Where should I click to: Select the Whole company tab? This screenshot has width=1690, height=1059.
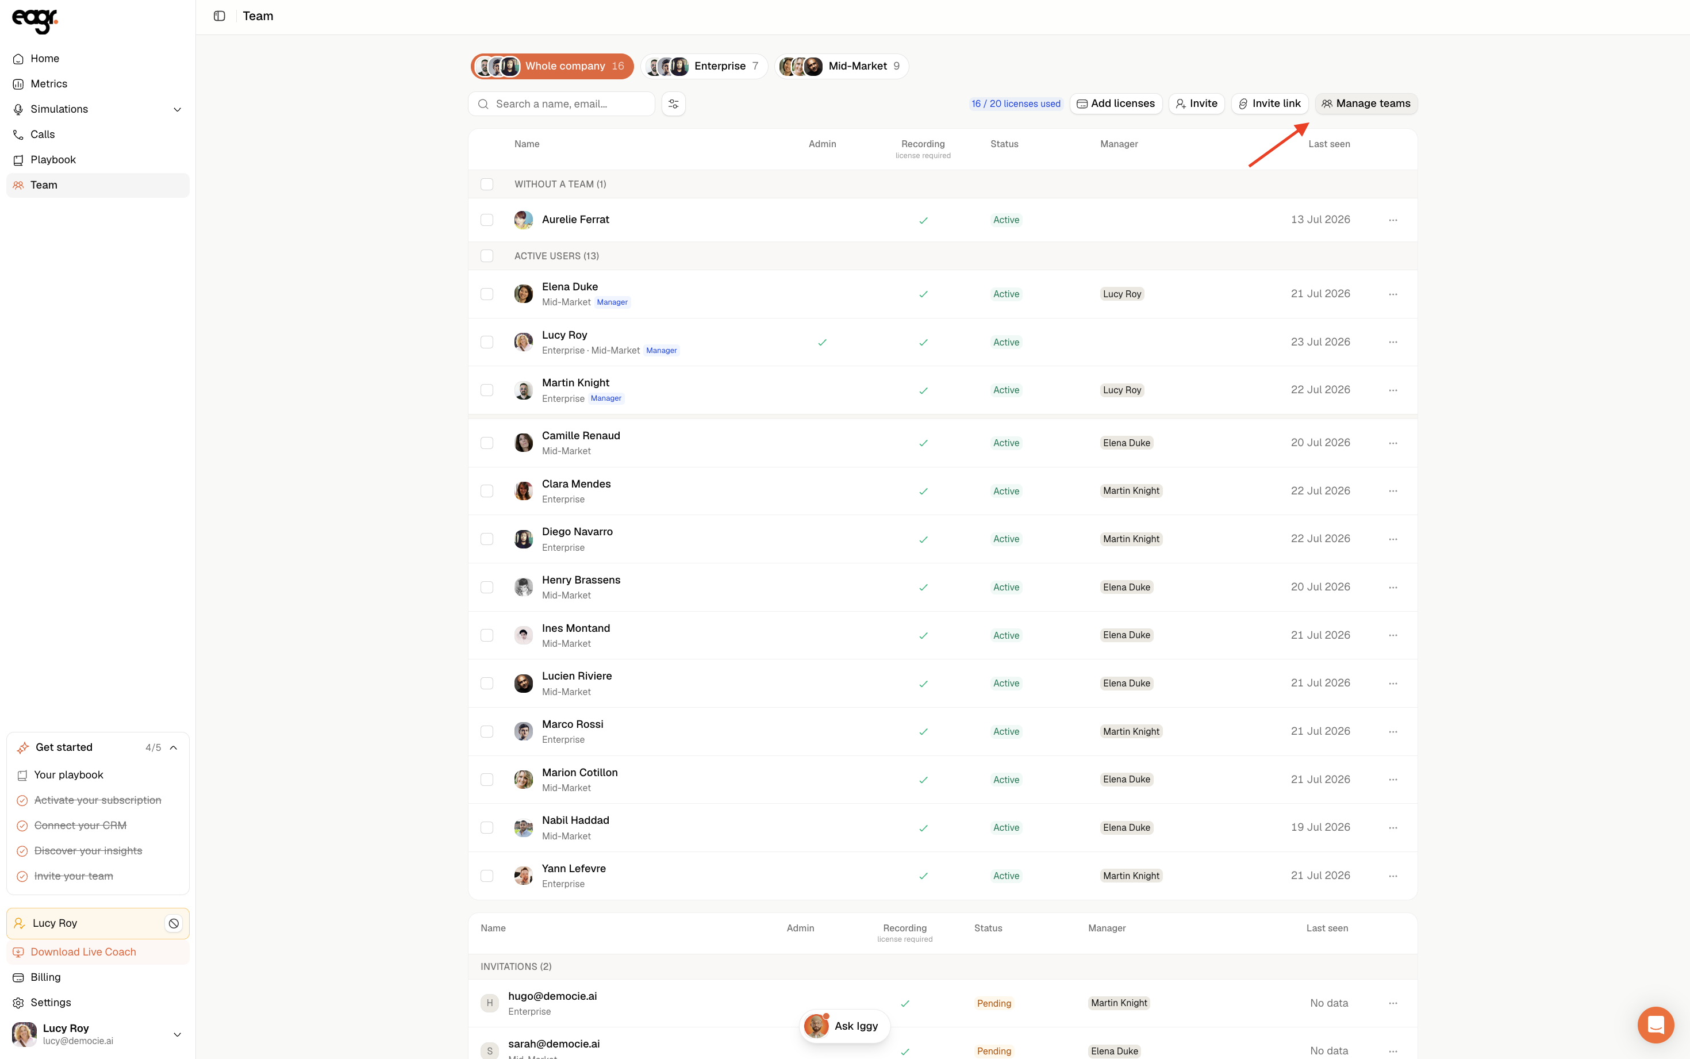pos(552,67)
